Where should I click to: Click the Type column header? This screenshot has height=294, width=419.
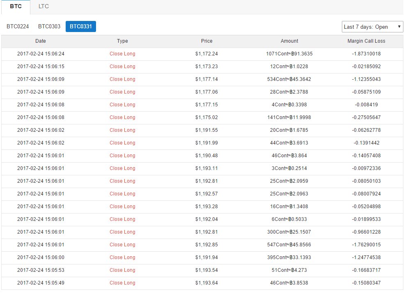point(122,41)
